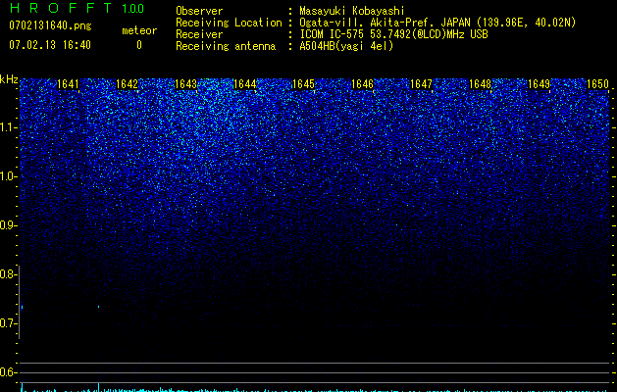The width and height of the screenshot is (617, 392).
Task: Click the date stamp 07.02.13 16:40
Action: point(50,45)
